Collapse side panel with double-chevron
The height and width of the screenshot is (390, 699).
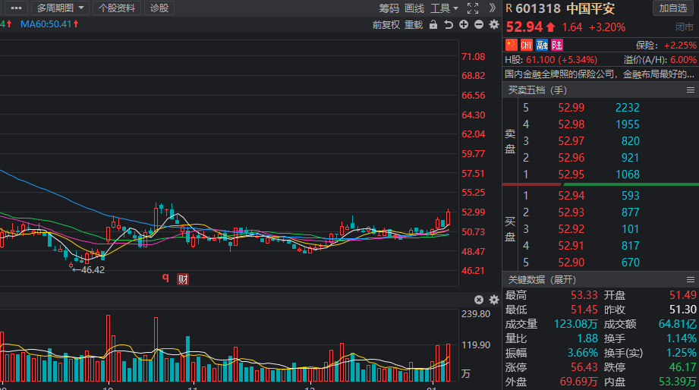(492, 8)
